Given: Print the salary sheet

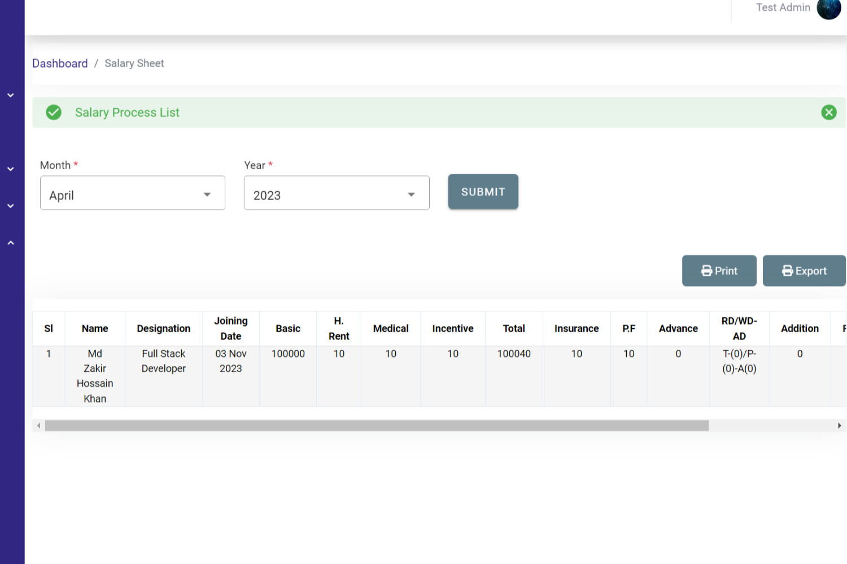Looking at the screenshot, I should (x=719, y=271).
